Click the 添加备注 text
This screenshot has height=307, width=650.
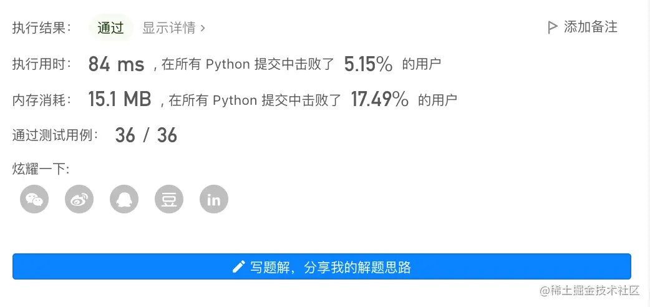click(x=590, y=27)
